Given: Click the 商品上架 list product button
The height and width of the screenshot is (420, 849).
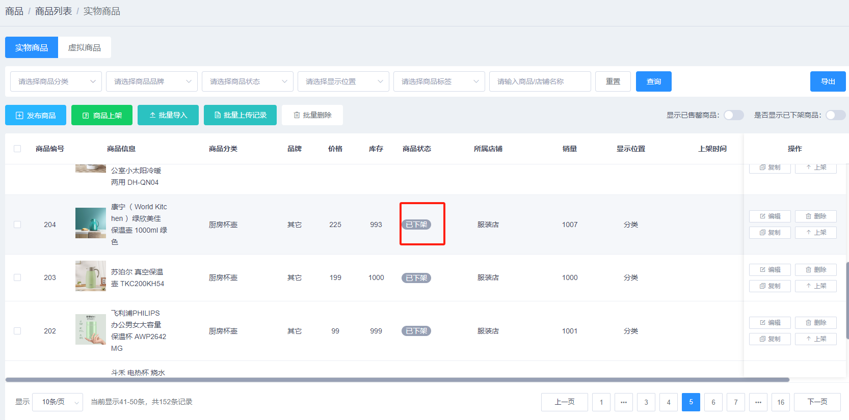Looking at the screenshot, I should tap(102, 115).
